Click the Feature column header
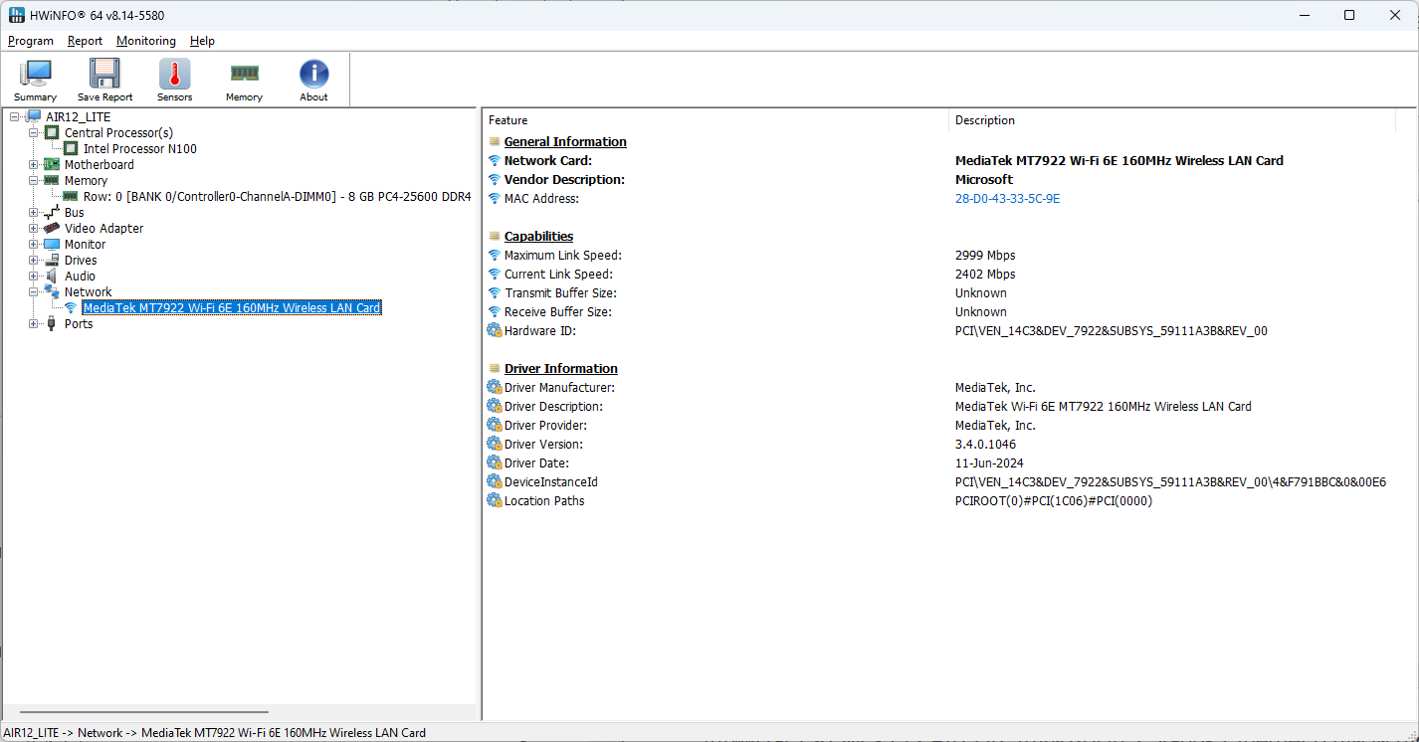 click(x=715, y=120)
